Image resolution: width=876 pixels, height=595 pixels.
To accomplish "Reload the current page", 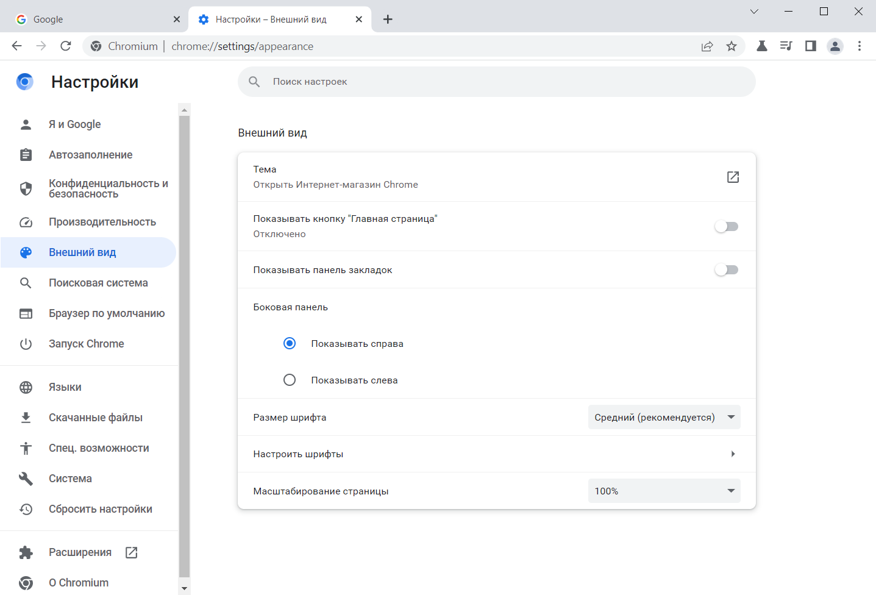I will pos(66,46).
